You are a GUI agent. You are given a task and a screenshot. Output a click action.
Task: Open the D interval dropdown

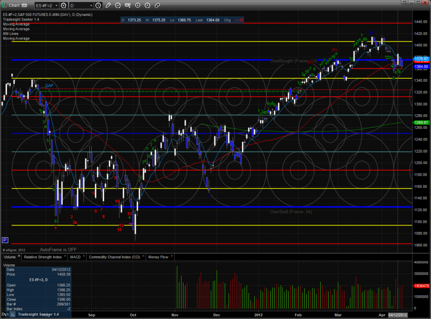[x=81, y=5]
